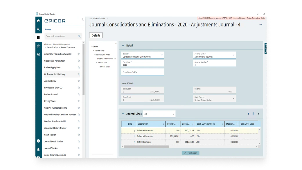Screen dimensions: 302x170
Task: Favorite Earliest Apply Date star
Action: tap(79, 67)
